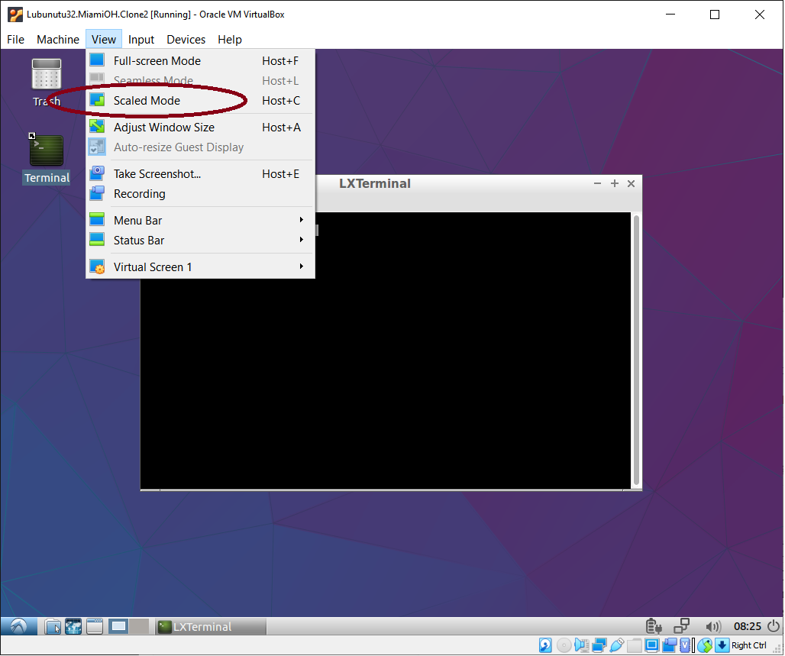Viewport: 785px width, 656px height.
Task: Toggle Auto-resize Guest Display
Action: [x=200, y=147]
